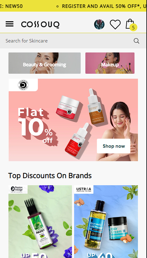Click the Shop now button
This screenshot has height=258, width=147.
pyautogui.click(x=114, y=146)
